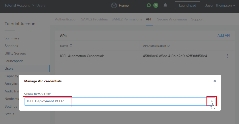Open Status in sidebar
The image size is (239, 124).
[9, 114]
